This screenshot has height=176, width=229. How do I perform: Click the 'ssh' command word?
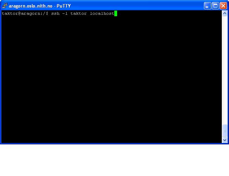pos(55,13)
